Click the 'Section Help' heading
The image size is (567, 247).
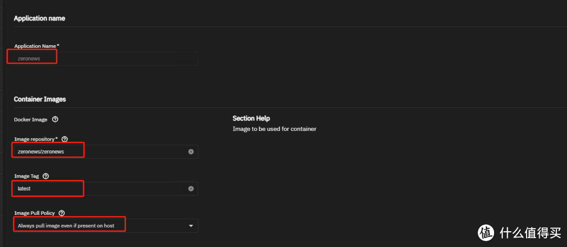pos(251,118)
